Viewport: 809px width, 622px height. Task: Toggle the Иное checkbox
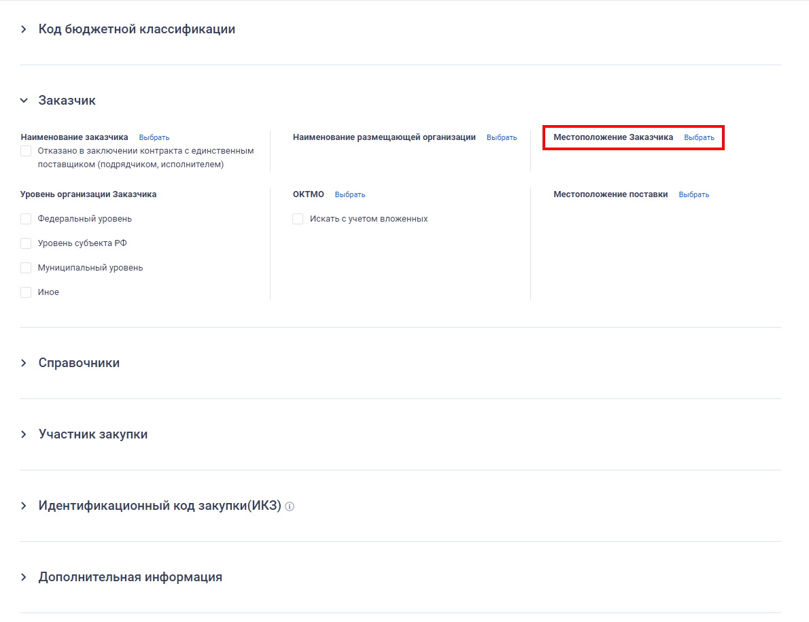(26, 292)
